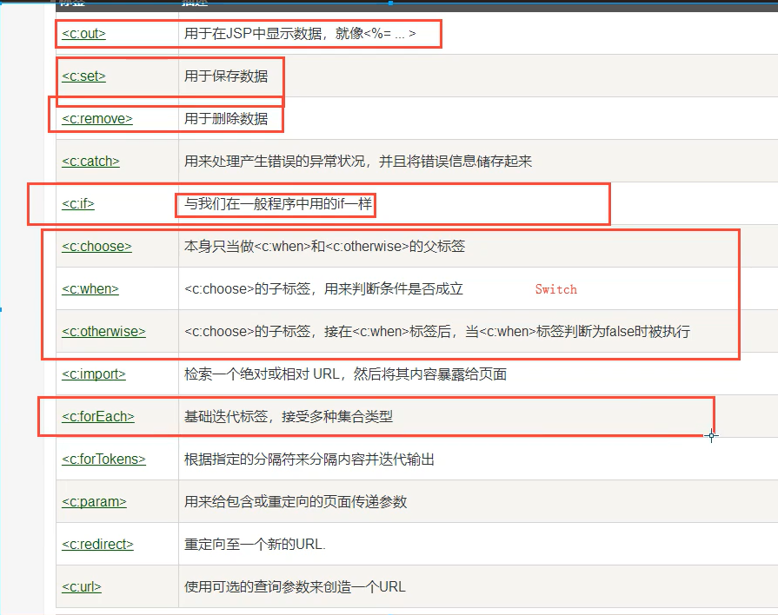Screen dimensions: 778x615
Task: Open the <c:catch> tag link
Action: click(90, 162)
